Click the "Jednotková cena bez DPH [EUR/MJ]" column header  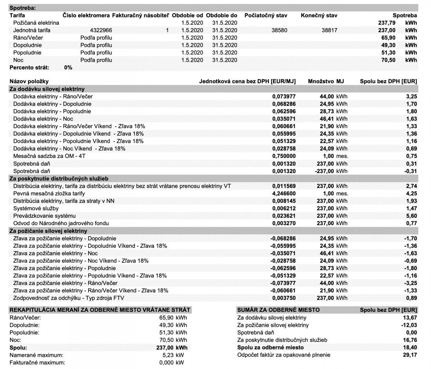[x=247, y=81]
